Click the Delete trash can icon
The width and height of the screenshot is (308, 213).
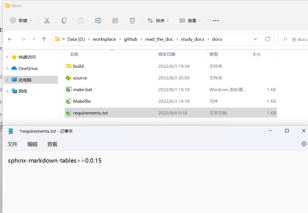pyautogui.click(x=132, y=21)
